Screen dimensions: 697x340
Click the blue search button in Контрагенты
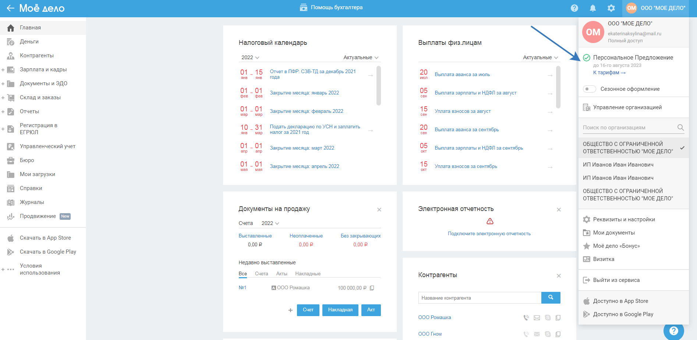point(551,298)
